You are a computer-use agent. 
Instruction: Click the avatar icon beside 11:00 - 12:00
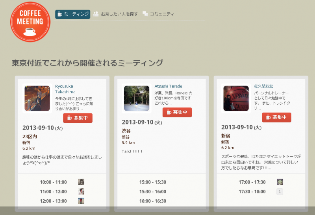81,191
